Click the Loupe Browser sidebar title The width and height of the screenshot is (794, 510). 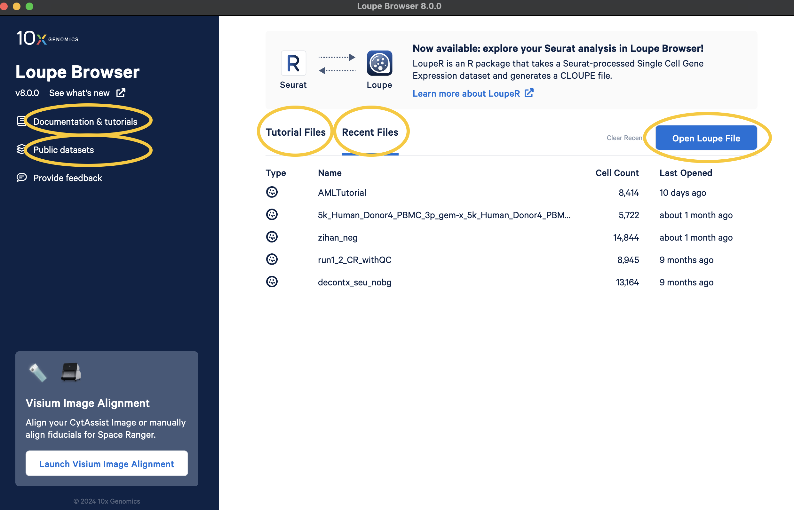pyautogui.click(x=77, y=72)
